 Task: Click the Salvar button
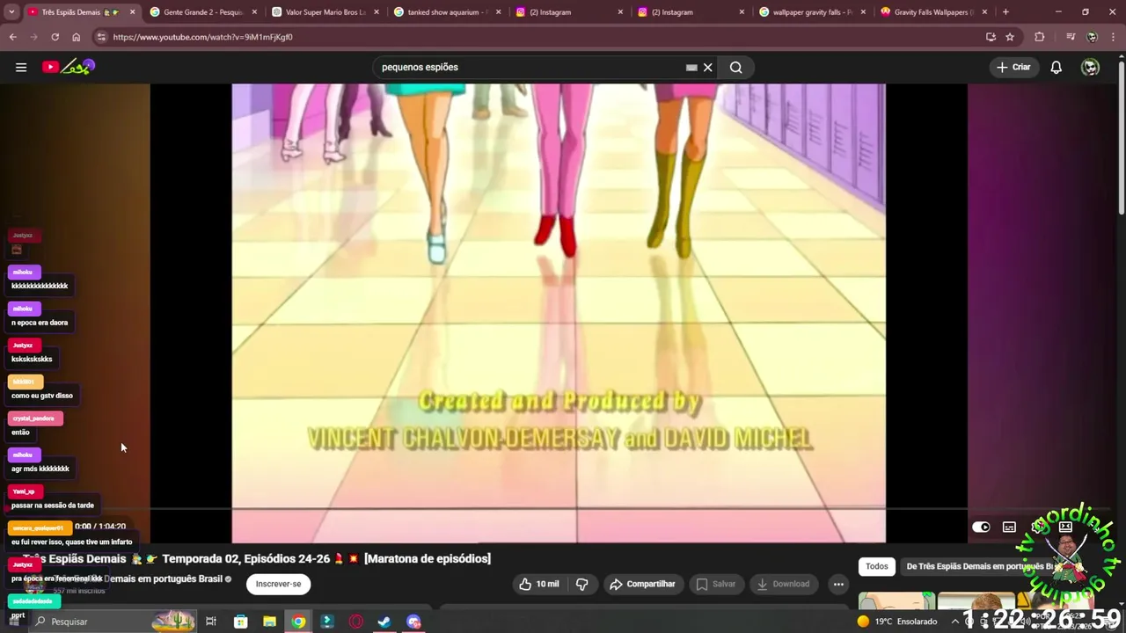click(x=715, y=584)
